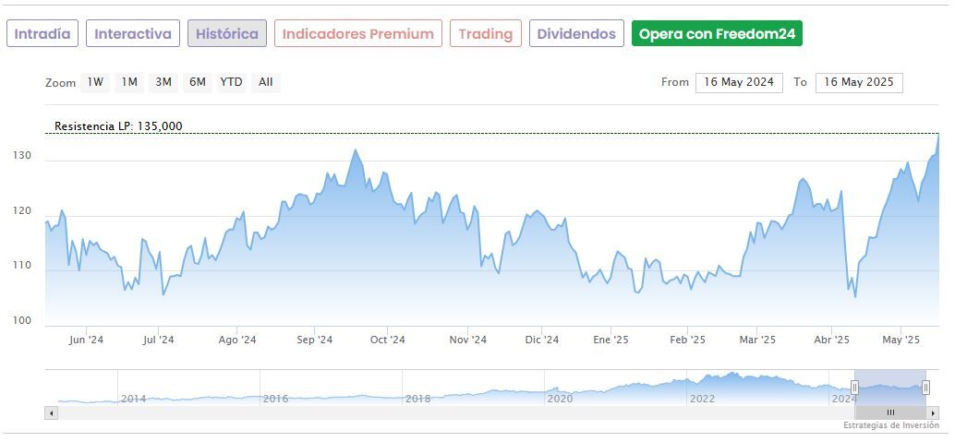Click the To date field

(859, 82)
